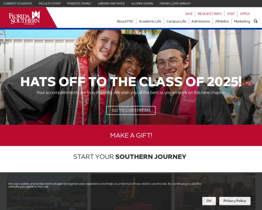Open the Marketing navigation item
262x210 pixels.
[242, 21]
